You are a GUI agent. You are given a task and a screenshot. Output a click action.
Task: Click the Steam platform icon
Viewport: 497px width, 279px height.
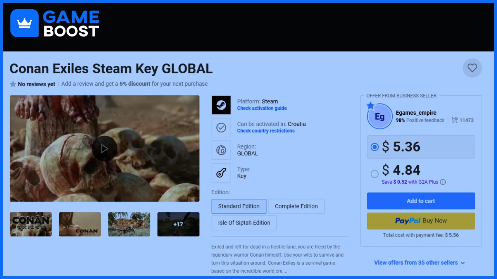click(x=221, y=105)
